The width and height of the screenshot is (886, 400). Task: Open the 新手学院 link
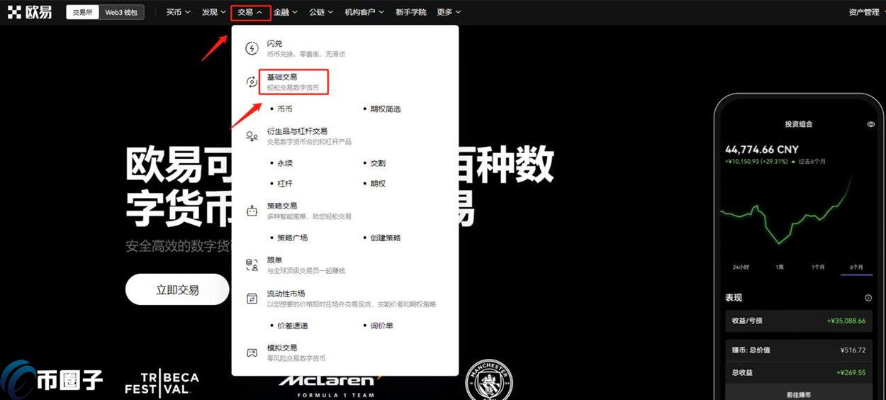point(410,12)
